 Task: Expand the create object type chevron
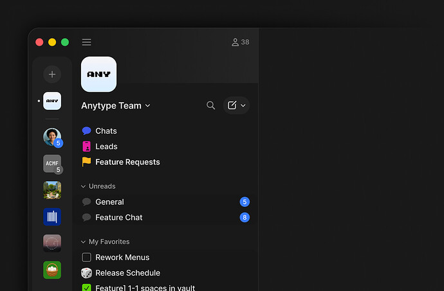pos(243,105)
